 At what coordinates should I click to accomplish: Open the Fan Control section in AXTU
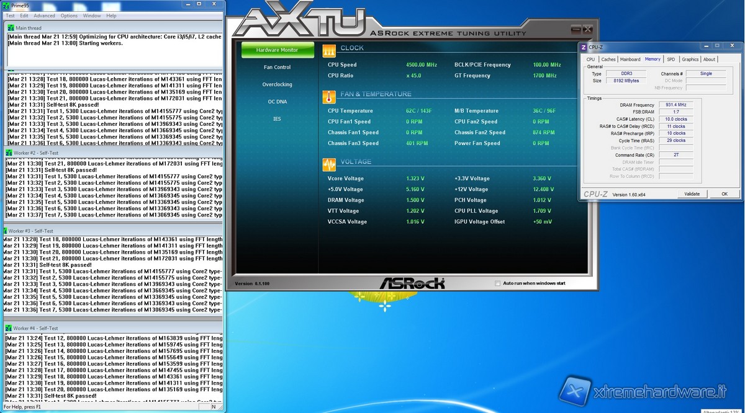click(277, 67)
